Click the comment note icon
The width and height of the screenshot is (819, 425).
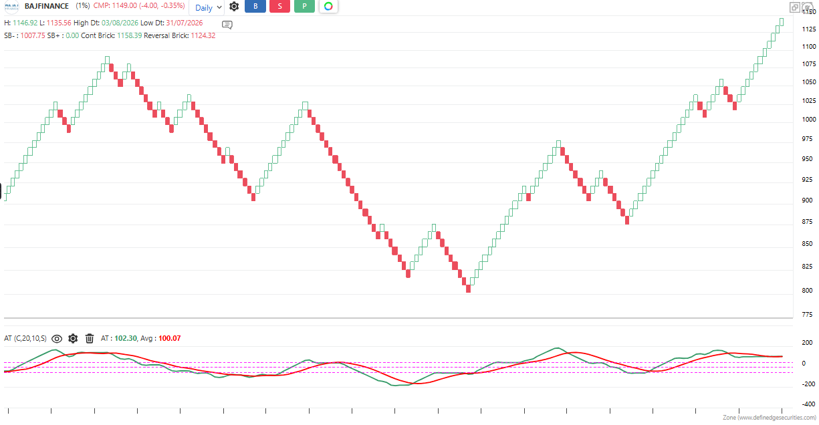227,25
